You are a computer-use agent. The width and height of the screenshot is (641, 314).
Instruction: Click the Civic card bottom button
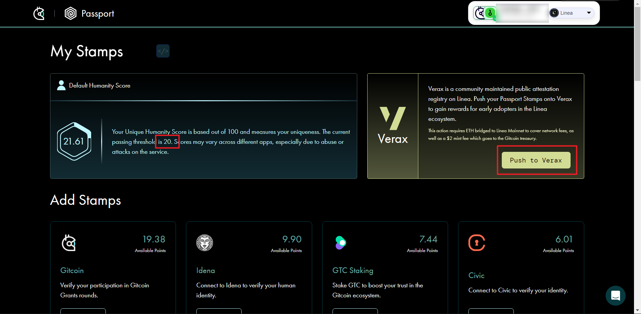point(491,311)
